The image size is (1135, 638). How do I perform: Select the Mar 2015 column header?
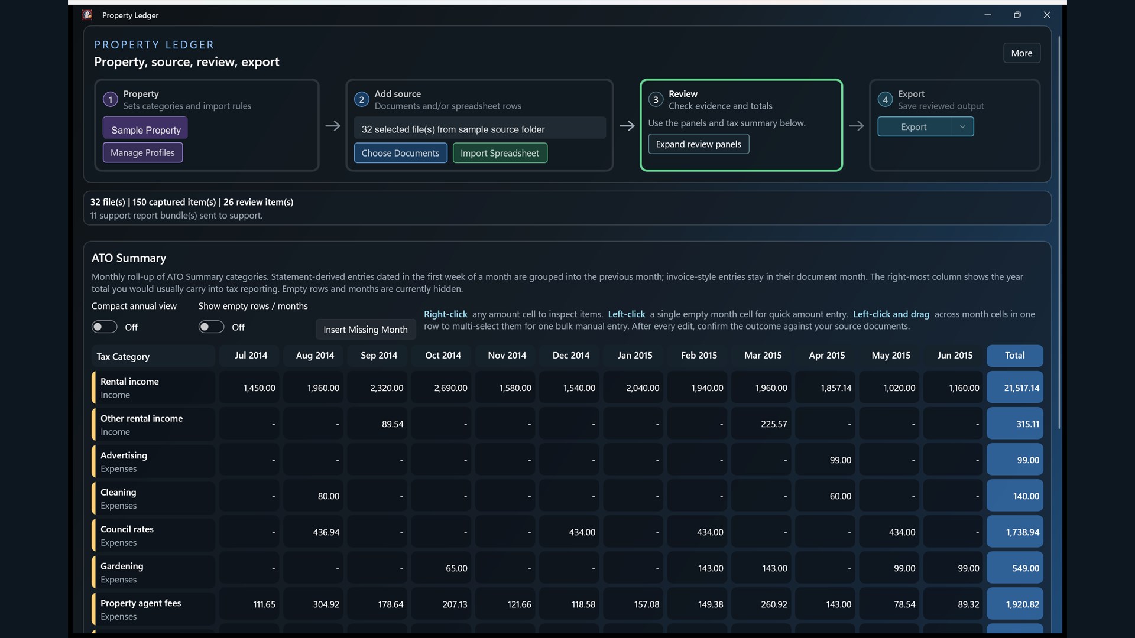coord(763,356)
